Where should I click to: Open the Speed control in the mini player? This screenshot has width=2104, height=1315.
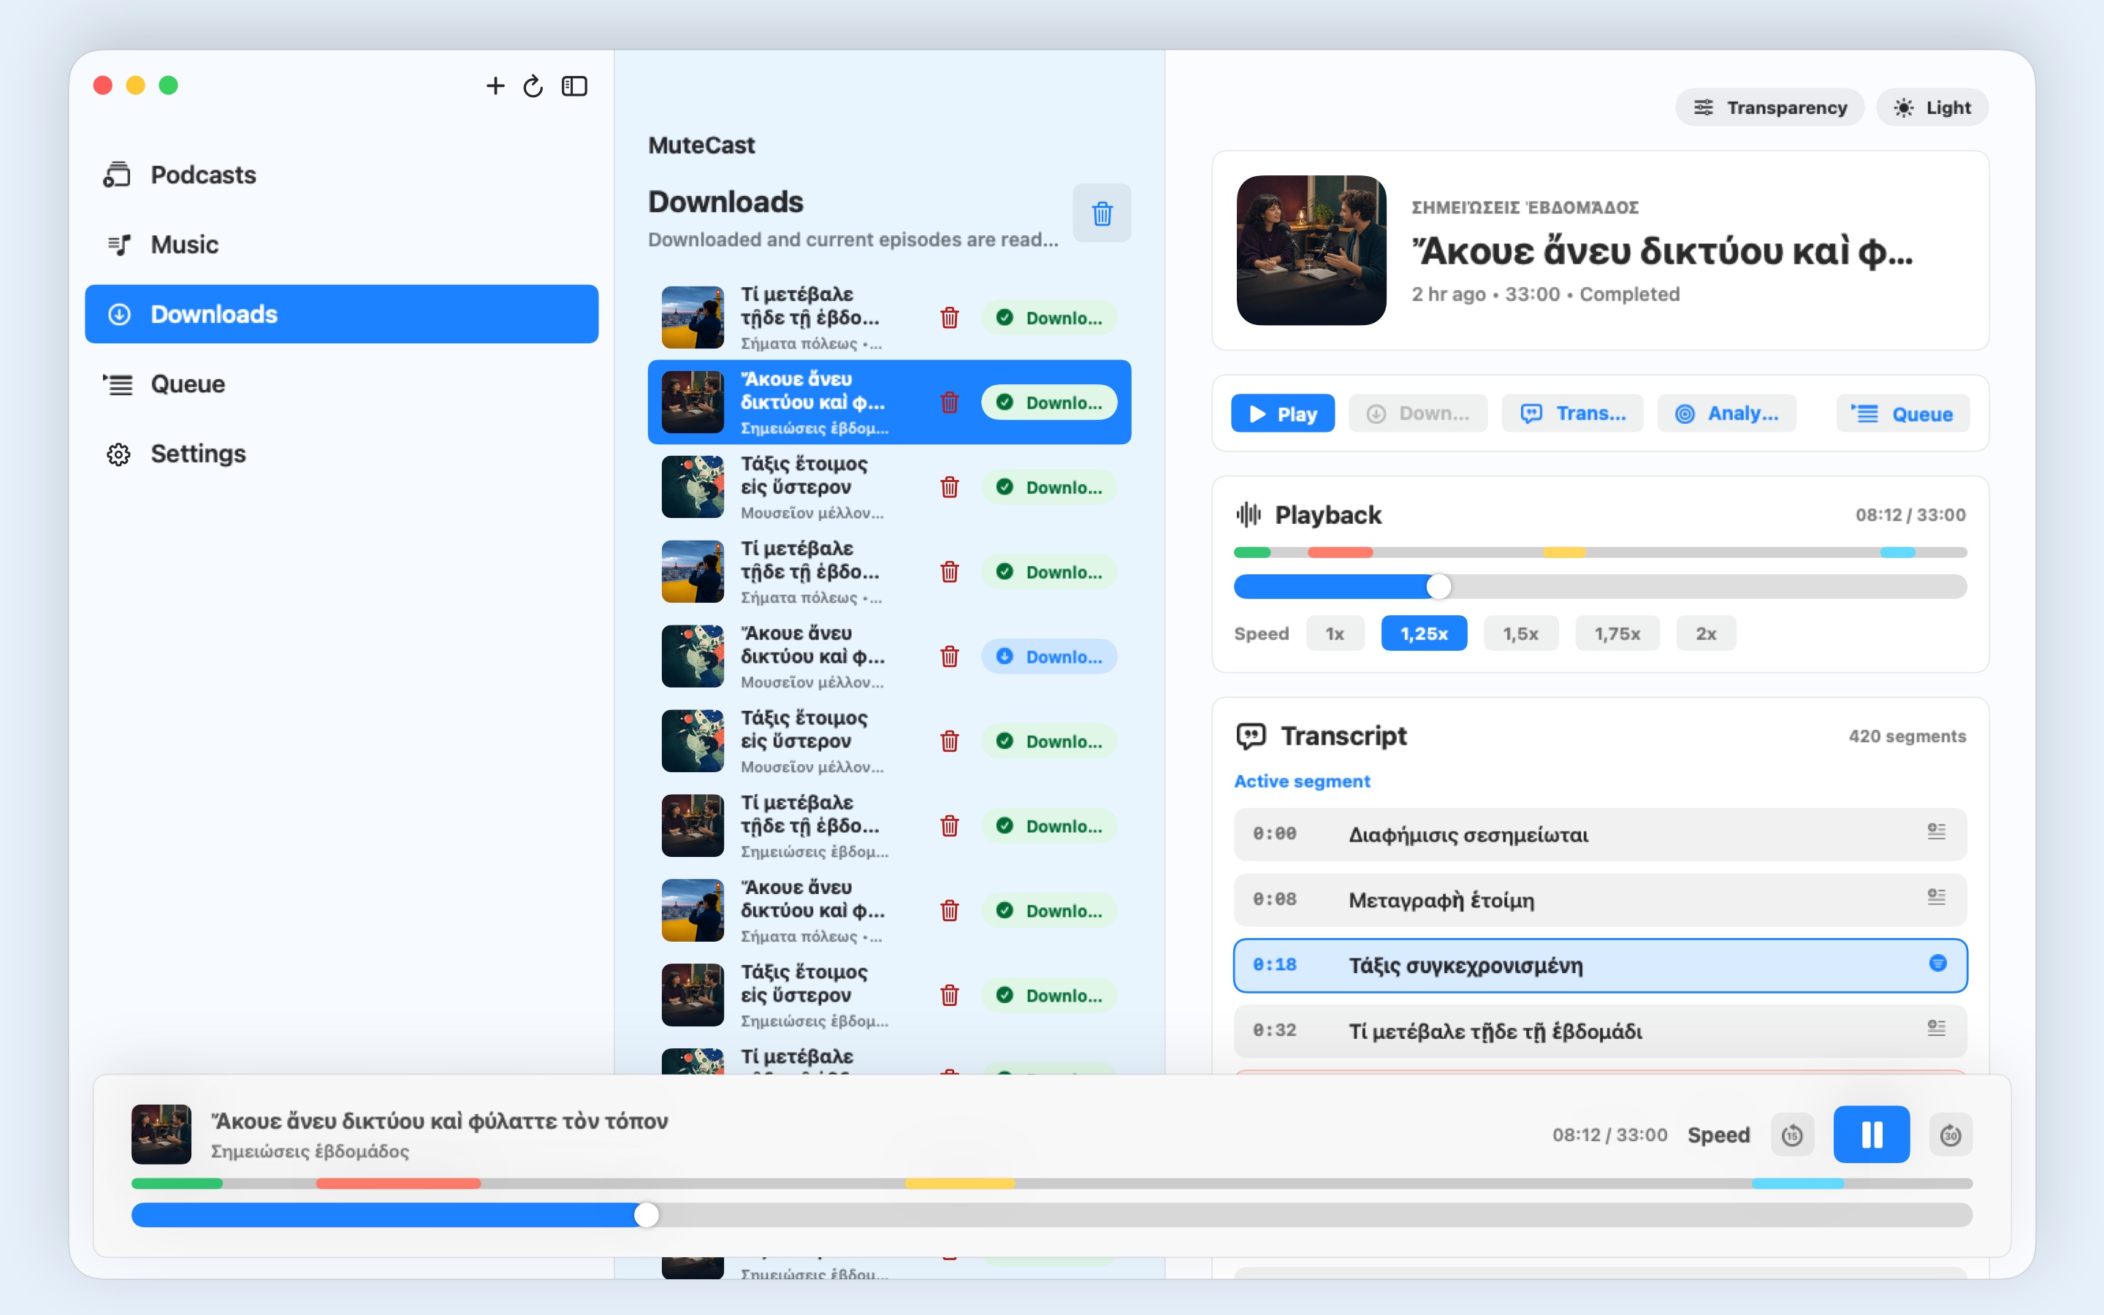[1718, 1135]
